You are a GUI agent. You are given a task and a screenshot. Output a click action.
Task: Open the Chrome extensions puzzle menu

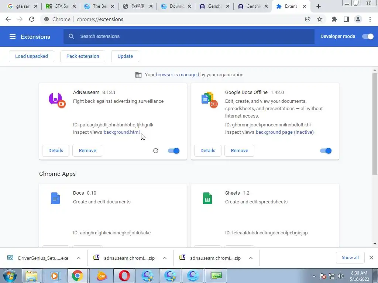click(x=334, y=19)
